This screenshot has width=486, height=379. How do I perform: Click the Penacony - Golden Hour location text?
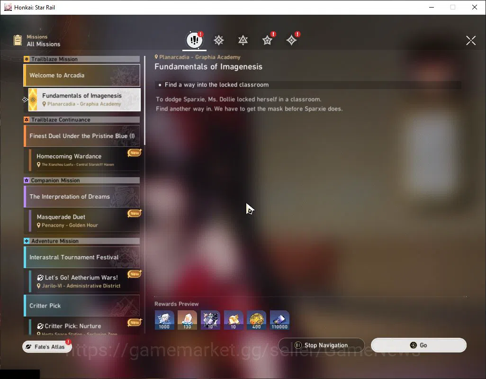70,226
